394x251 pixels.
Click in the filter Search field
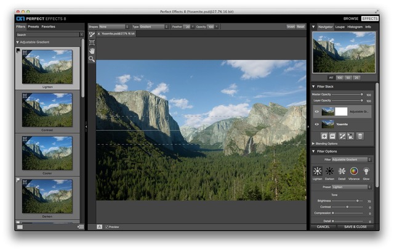point(48,35)
